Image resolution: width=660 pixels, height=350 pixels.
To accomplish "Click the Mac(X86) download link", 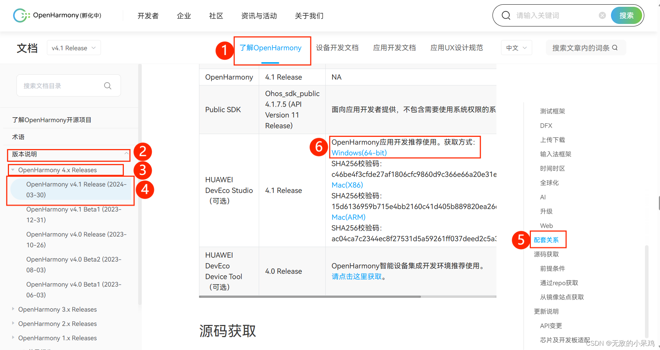I will tap(347, 185).
